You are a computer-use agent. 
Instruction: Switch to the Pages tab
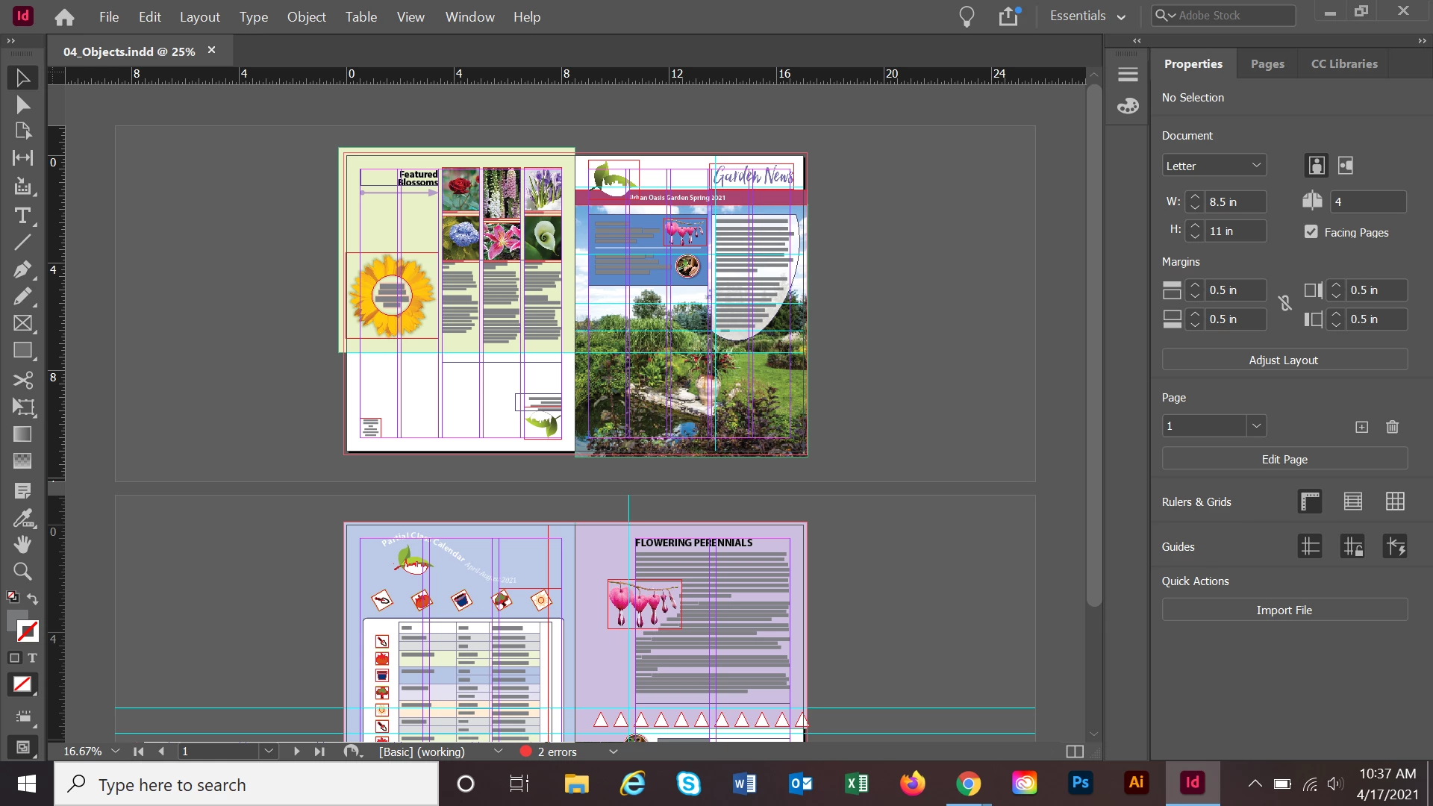pyautogui.click(x=1267, y=64)
